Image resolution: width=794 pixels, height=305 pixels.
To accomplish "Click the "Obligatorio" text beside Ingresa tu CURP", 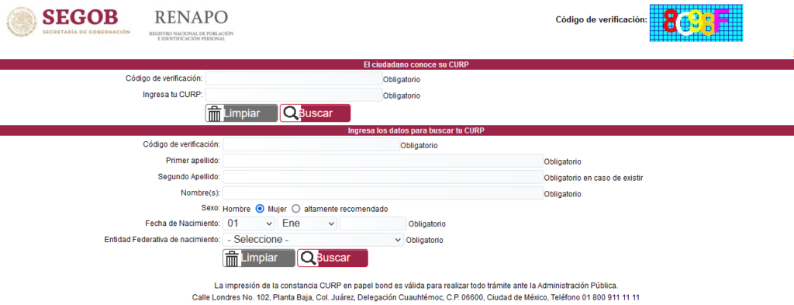I will tap(402, 95).
